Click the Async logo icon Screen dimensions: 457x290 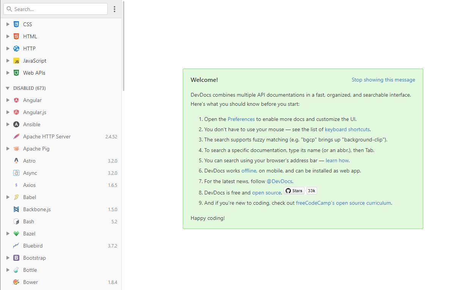coord(16,173)
